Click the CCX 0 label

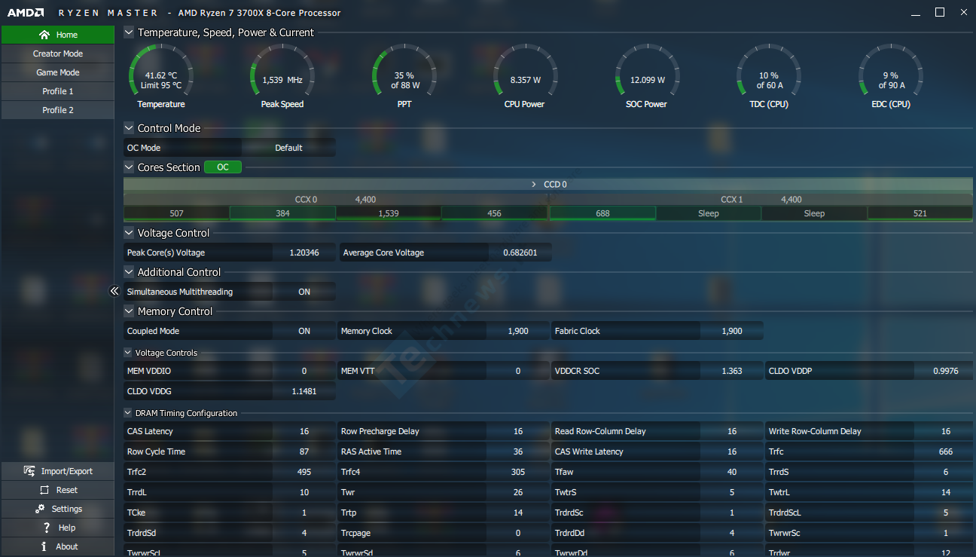[306, 200]
